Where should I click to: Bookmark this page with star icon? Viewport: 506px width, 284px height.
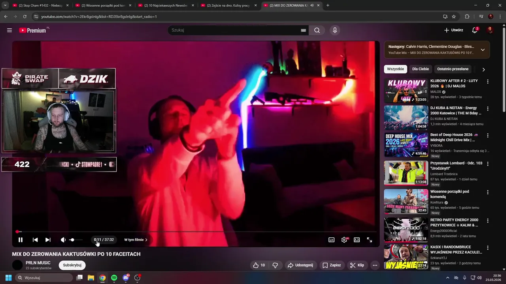click(x=454, y=17)
